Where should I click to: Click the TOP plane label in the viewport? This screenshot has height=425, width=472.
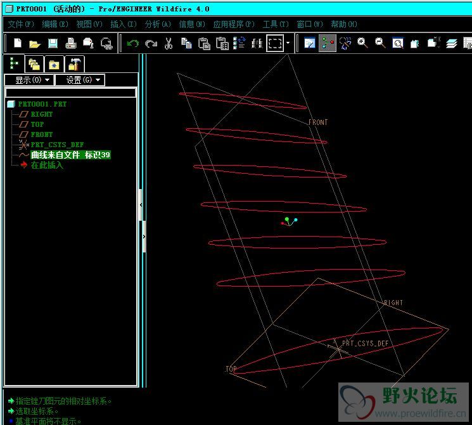[231, 369]
